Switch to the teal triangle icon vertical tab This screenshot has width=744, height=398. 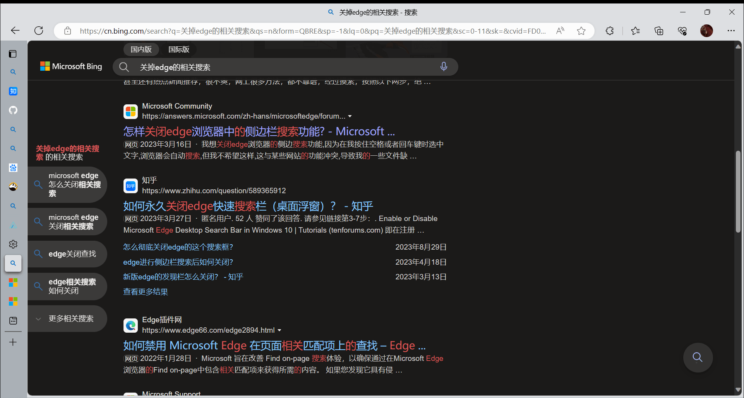coord(13,225)
